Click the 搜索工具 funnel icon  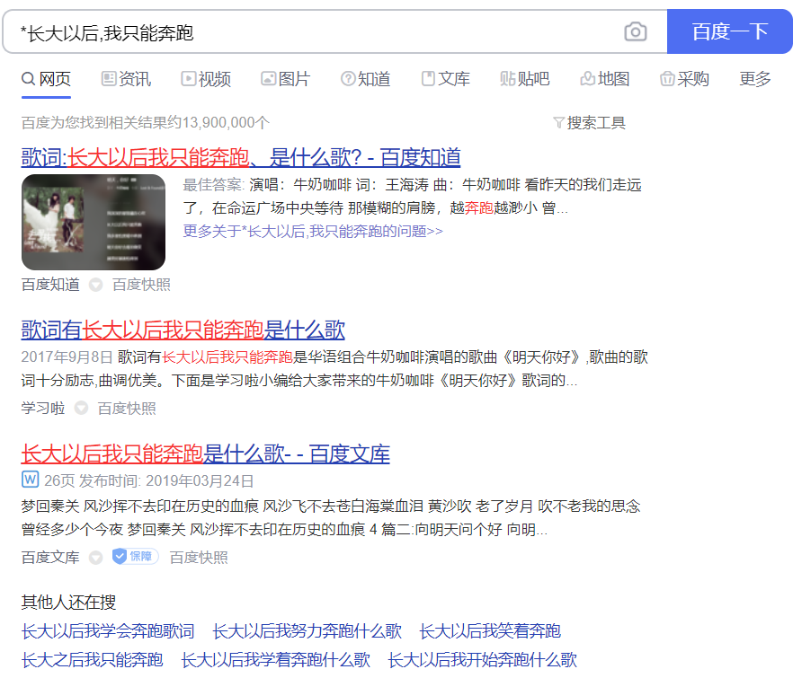click(x=558, y=123)
